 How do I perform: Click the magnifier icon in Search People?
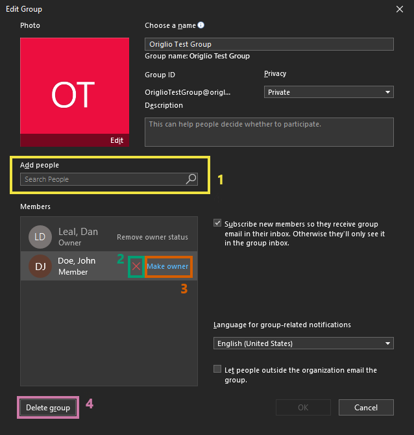click(x=191, y=179)
